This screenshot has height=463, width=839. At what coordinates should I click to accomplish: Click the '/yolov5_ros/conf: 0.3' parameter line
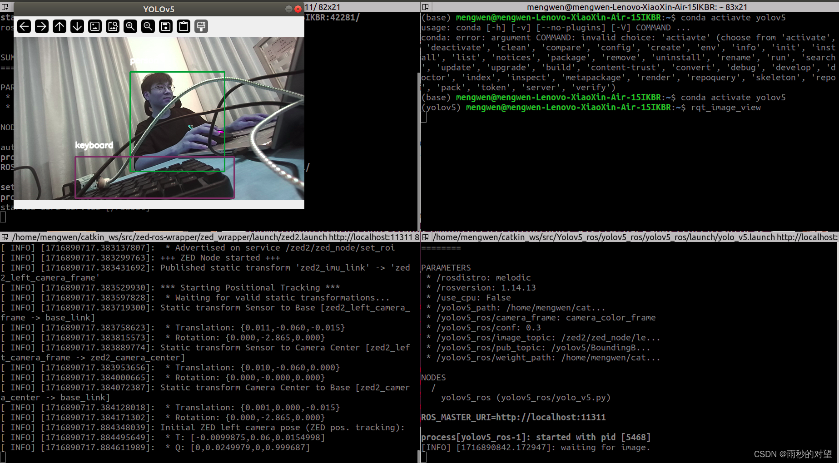[x=483, y=328]
